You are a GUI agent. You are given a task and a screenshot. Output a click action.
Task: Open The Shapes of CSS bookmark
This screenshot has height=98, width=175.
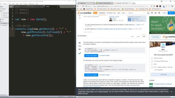pos(142,9)
